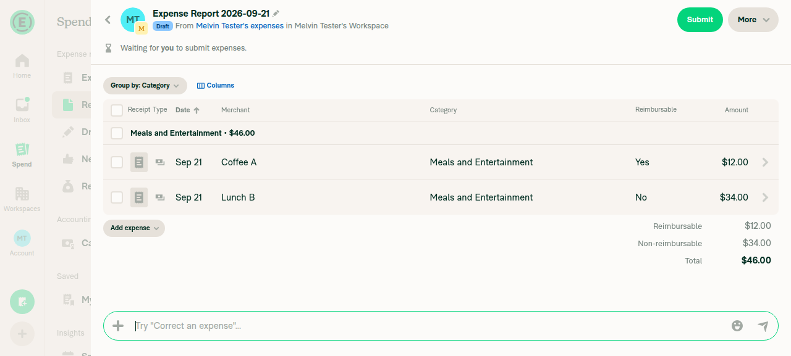Open the MT report avatar
Viewport: 791px width, 356px height.
point(133,20)
